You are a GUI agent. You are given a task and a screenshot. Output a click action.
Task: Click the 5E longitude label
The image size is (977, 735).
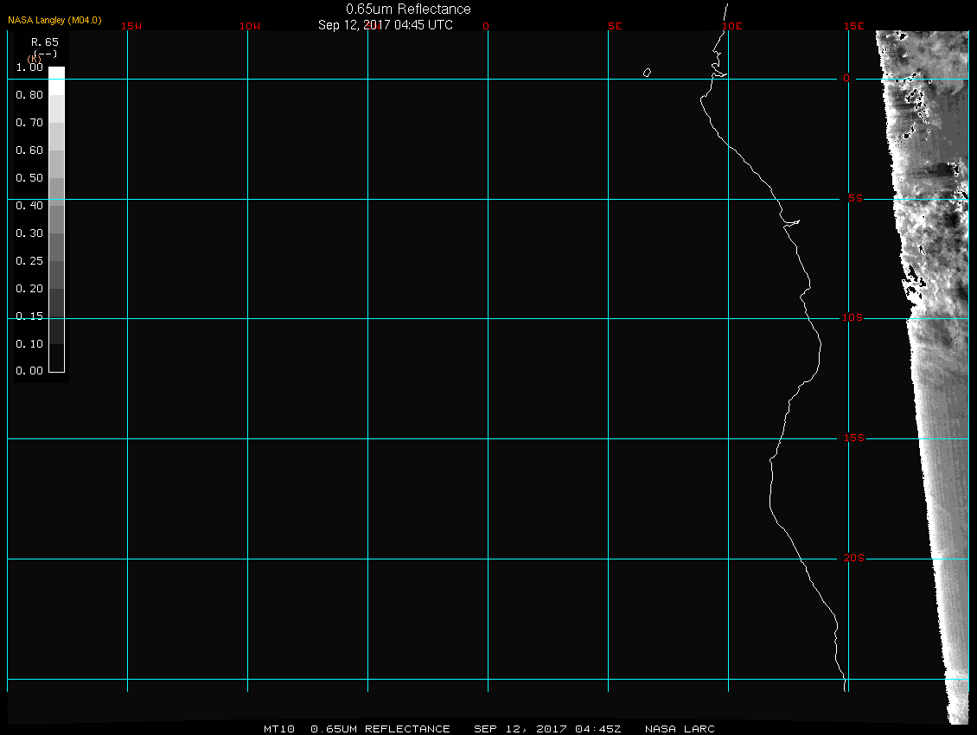click(615, 26)
